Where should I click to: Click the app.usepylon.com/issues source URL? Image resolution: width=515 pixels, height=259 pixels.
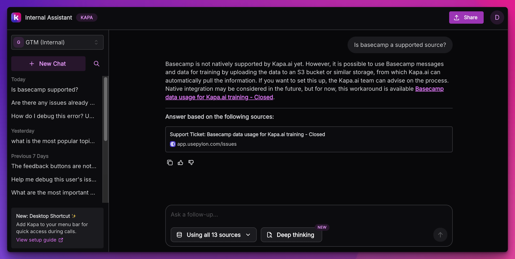point(207,144)
